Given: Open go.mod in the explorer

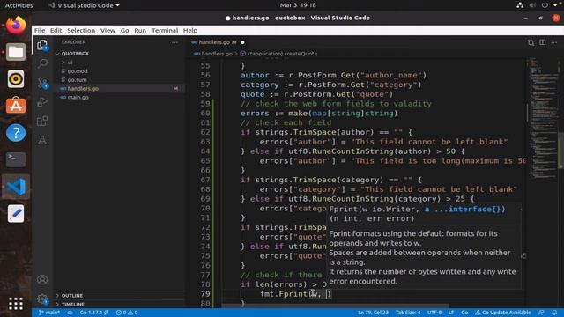Looking at the screenshot, I should click(78, 71).
